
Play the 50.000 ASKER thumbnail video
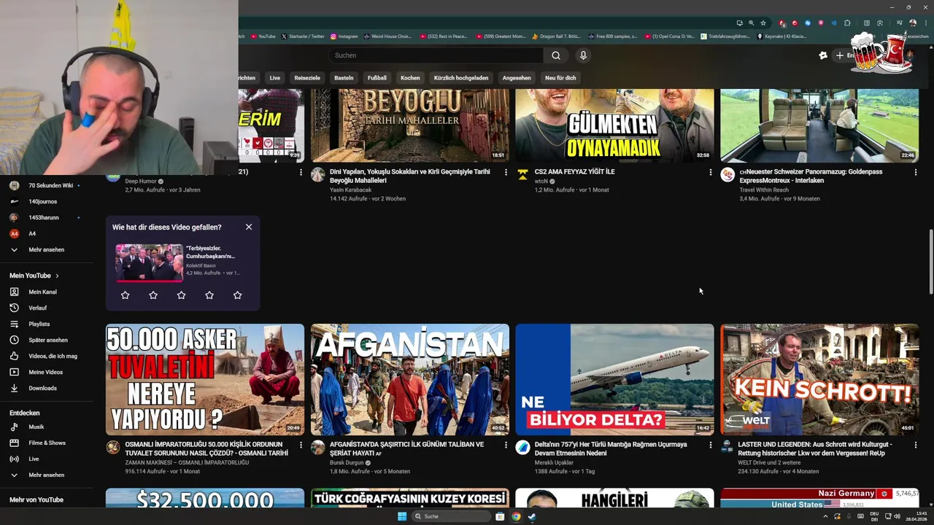(205, 379)
